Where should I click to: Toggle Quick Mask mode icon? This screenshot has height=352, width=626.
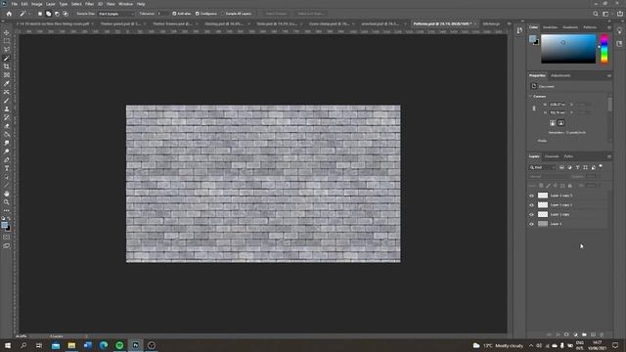(x=7, y=237)
